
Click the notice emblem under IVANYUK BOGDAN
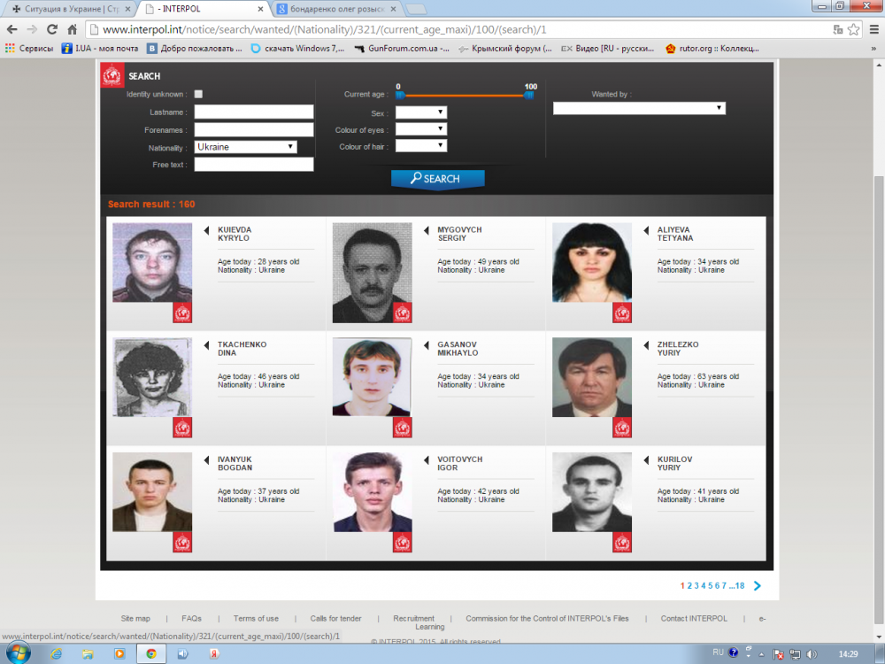pos(182,542)
